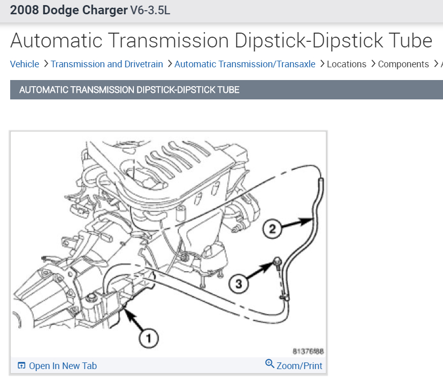443x392 pixels.
Task: Click callout number 2 in diagram
Action: click(x=272, y=229)
